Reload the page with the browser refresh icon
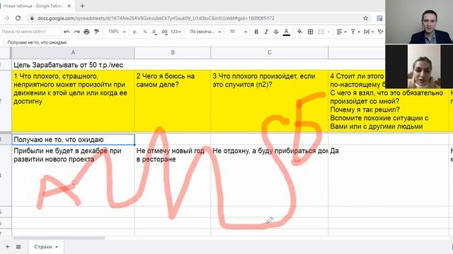The width and height of the screenshot is (453, 254). 18,18
